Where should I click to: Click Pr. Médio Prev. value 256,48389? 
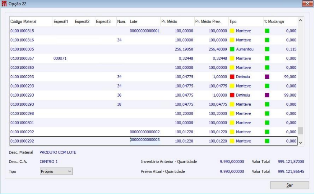218,49
